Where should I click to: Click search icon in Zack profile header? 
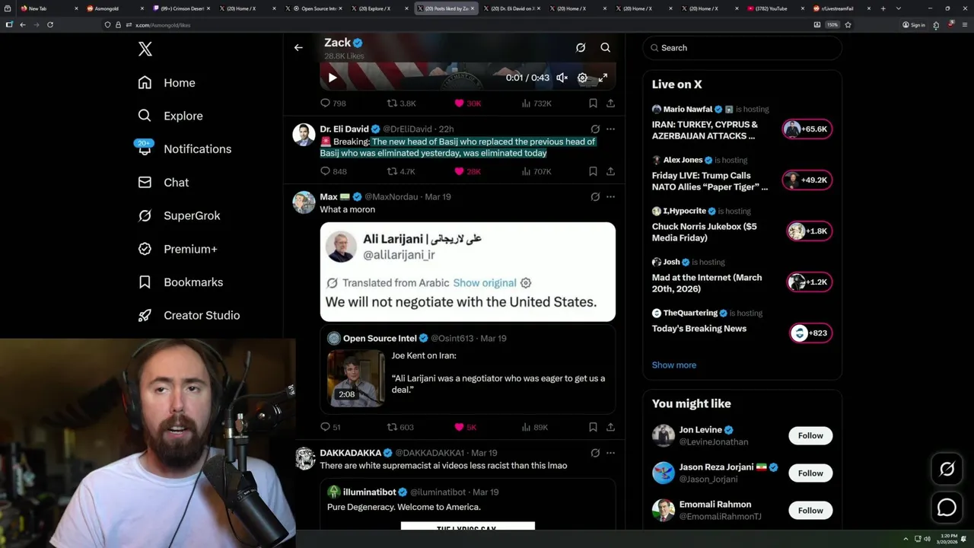pos(606,47)
